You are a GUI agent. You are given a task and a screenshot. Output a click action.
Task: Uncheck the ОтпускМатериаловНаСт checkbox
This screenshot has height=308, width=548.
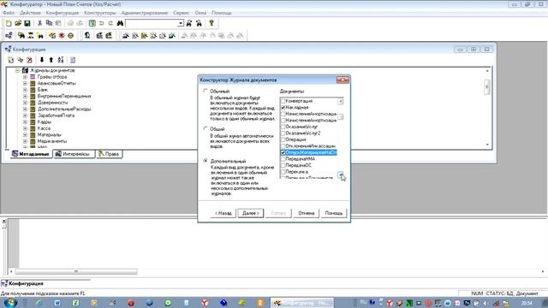pyautogui.click(x=283, y=152)
